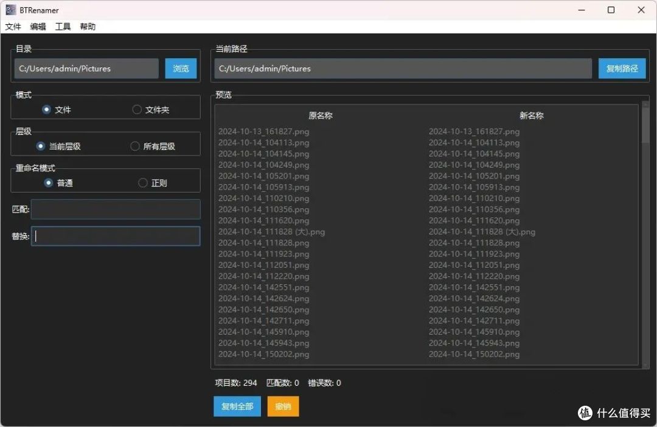Focus the 目录 directory path field
The height and width of the screenshot is (427, 657).
86,68
